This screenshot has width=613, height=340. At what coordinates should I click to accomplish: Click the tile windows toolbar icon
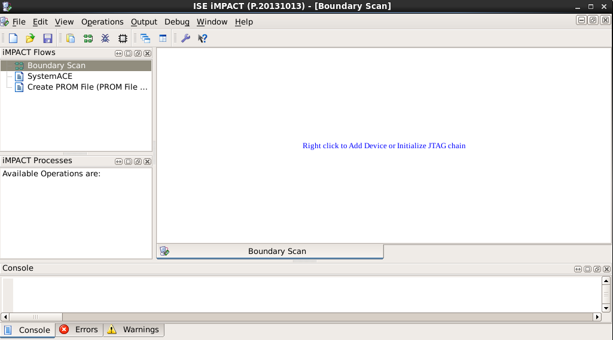(x=163, y=38)
